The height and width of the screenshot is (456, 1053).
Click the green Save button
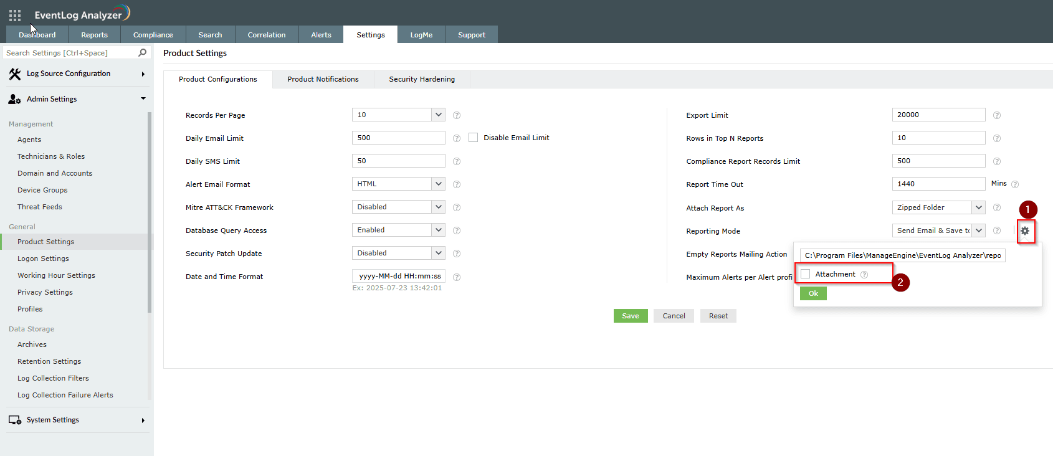tap(631, 316)
